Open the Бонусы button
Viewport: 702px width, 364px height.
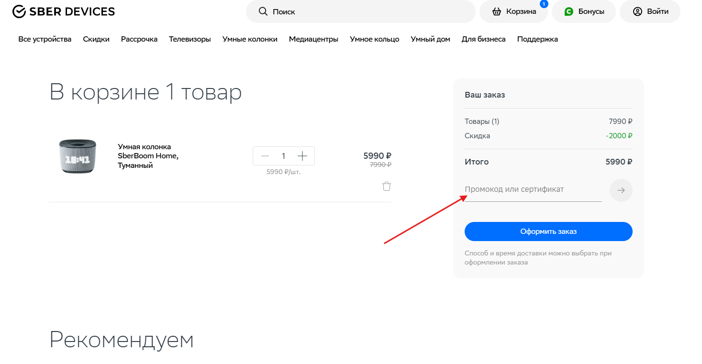tap(584, 11)
